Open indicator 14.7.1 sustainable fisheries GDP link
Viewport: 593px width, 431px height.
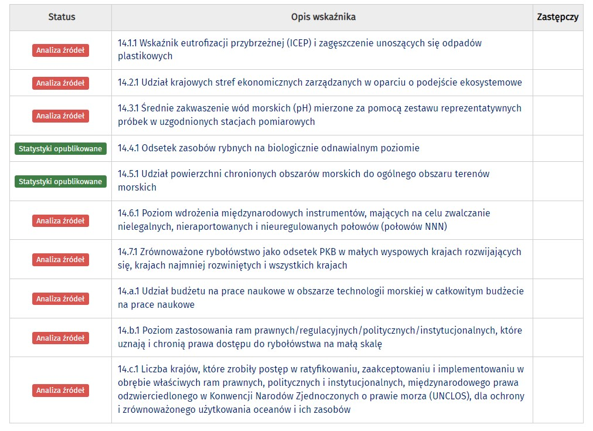pyautogui.click(x=319, y=252)
